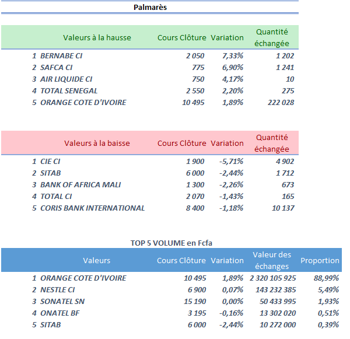Click exchange value 13 302 020

click(x=278, y=313)
